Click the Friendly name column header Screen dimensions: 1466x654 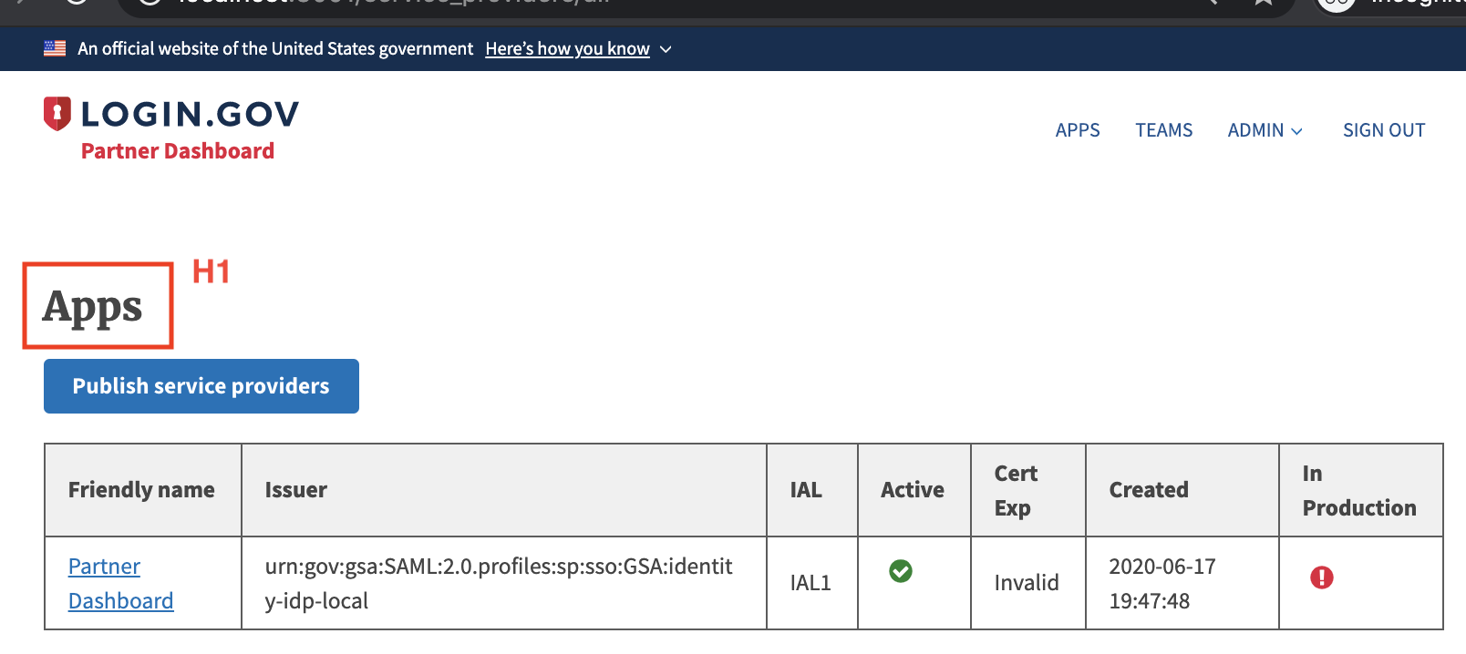pos(142,490)
